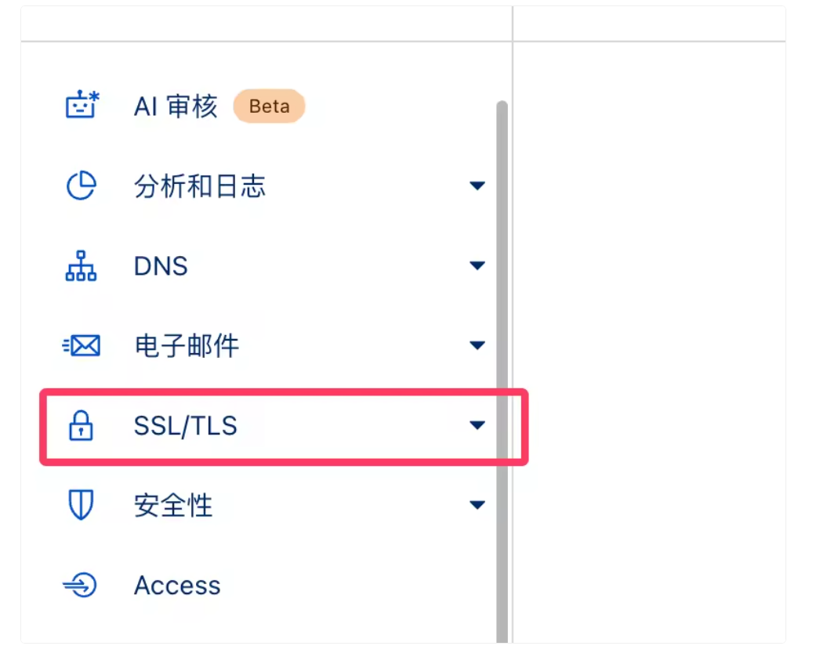This screenshot has width=816, height=653.
Task: Expand the 电子邮件 dropdown arrow
Action: 477,345
